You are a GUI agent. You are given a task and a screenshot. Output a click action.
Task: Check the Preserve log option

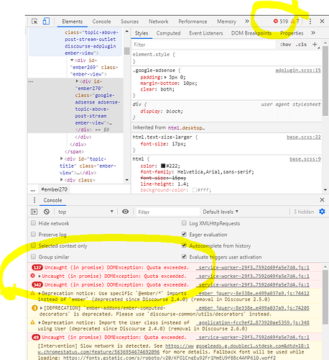tap(33, 234)
